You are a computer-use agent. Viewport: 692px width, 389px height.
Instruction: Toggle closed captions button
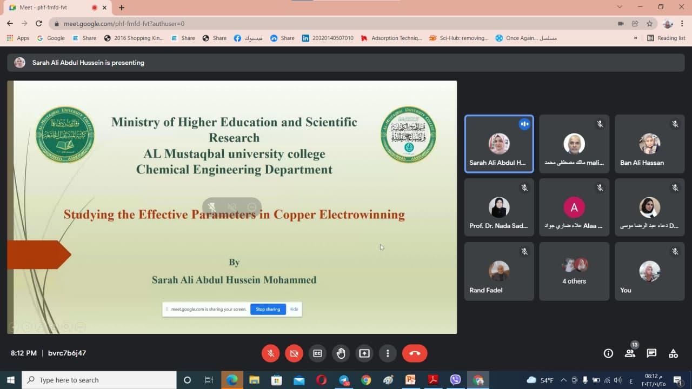click(317, 353)
